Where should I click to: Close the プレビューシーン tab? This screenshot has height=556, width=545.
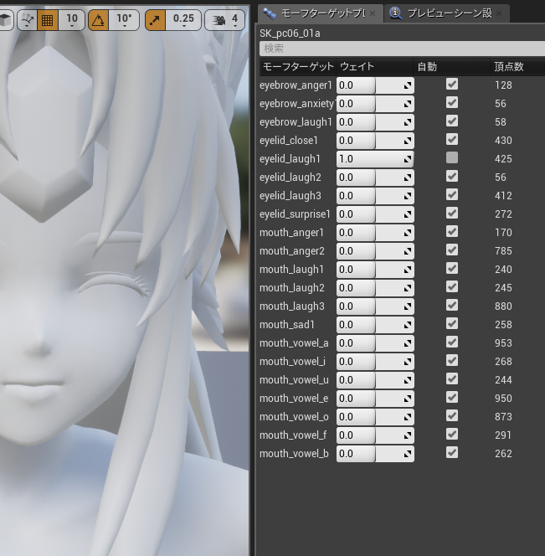click(x=499, y=13)
